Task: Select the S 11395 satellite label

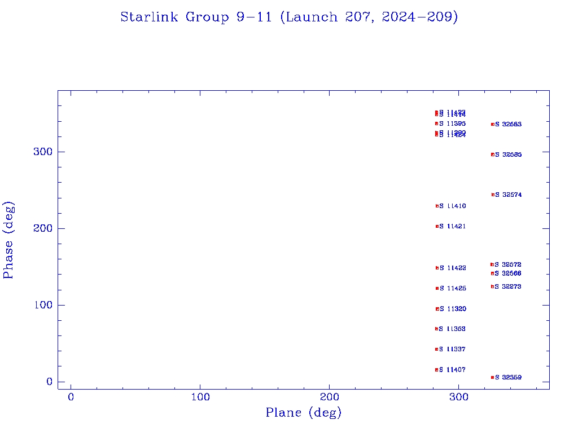Action: [x=452, y=123]
